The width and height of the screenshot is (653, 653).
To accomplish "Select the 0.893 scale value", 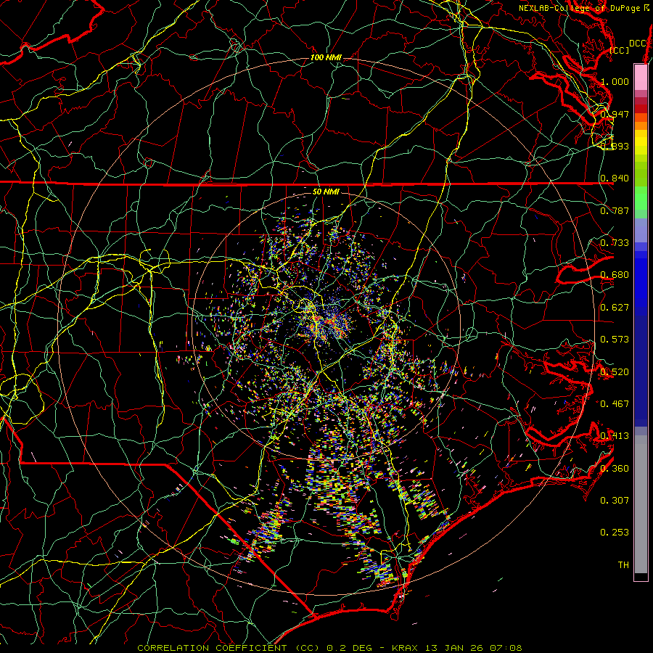I will 615,146.
